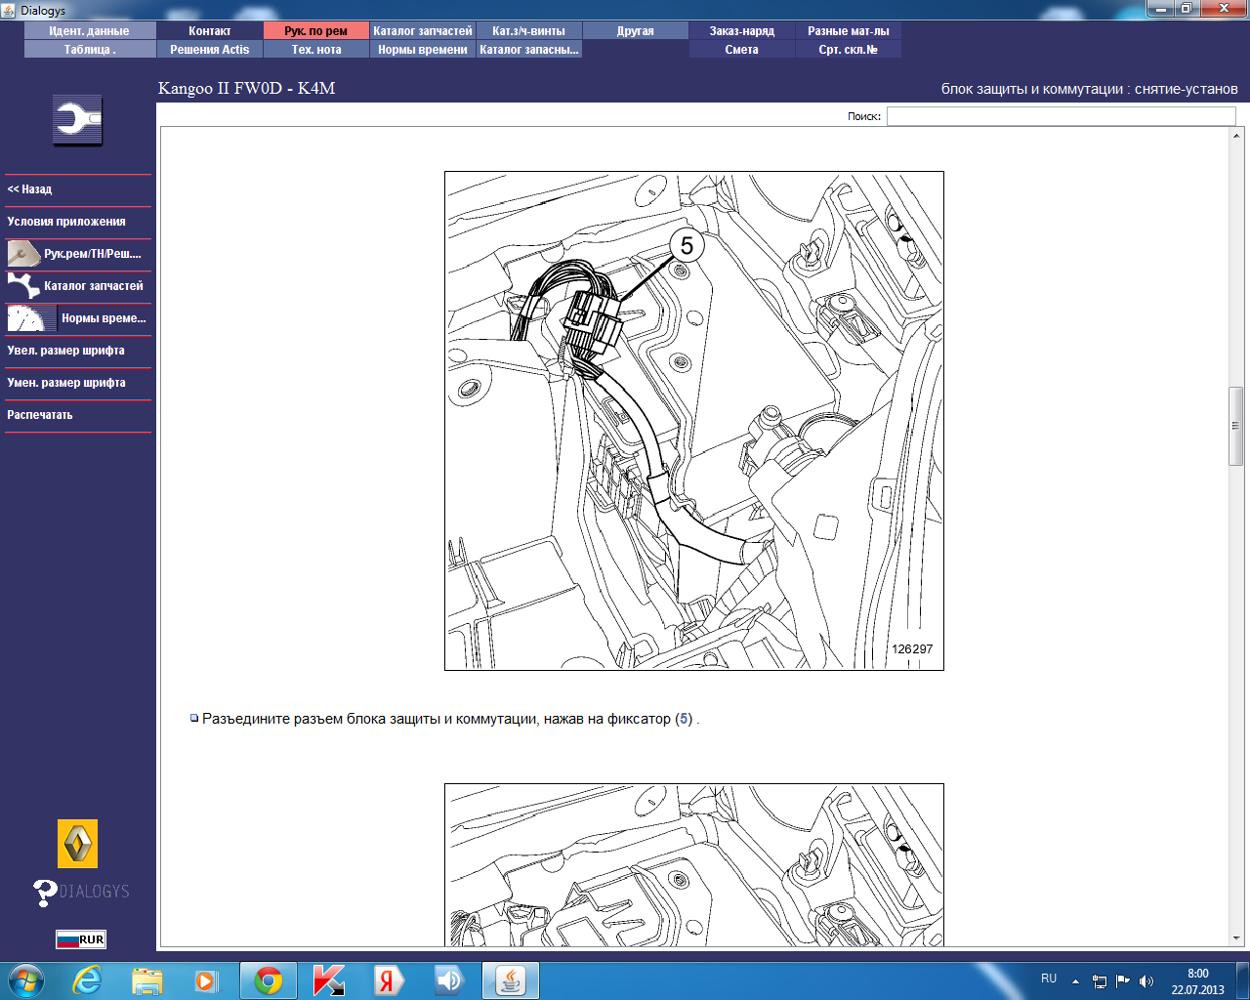Click the vertical scrollbar thumb

pyautogui.click(x=1235, y=426)
